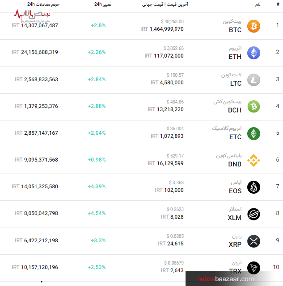Click the TRON TRX coin icon

point(253,267)
